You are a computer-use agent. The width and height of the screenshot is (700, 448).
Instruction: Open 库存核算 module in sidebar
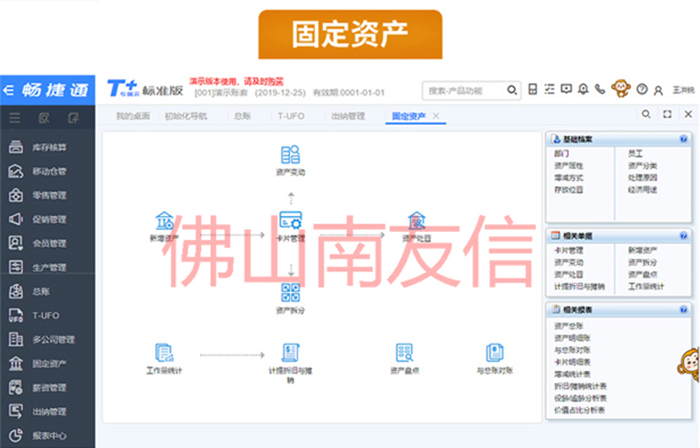(x=47, y=147)
